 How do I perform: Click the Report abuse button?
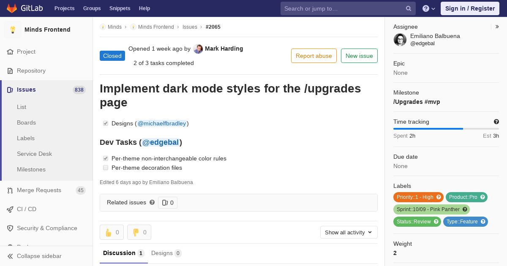pyautogui.click(x=314, y=56)
